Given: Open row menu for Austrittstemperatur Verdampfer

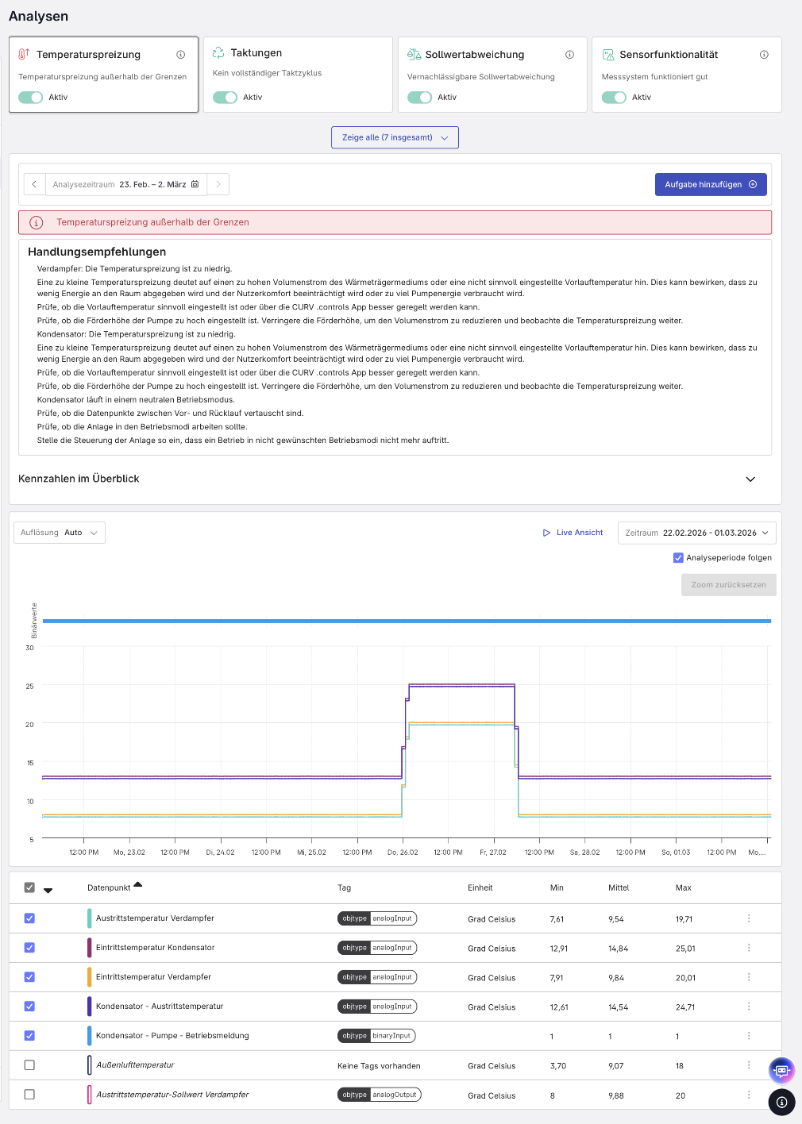Looking at the screenshot, I should click(x=749, y=918).
